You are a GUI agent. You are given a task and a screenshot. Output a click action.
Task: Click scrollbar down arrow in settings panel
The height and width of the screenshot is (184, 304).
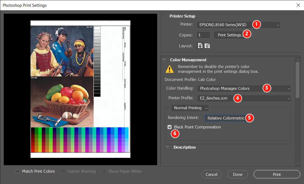pyautogui.click(x=298, y=163)
